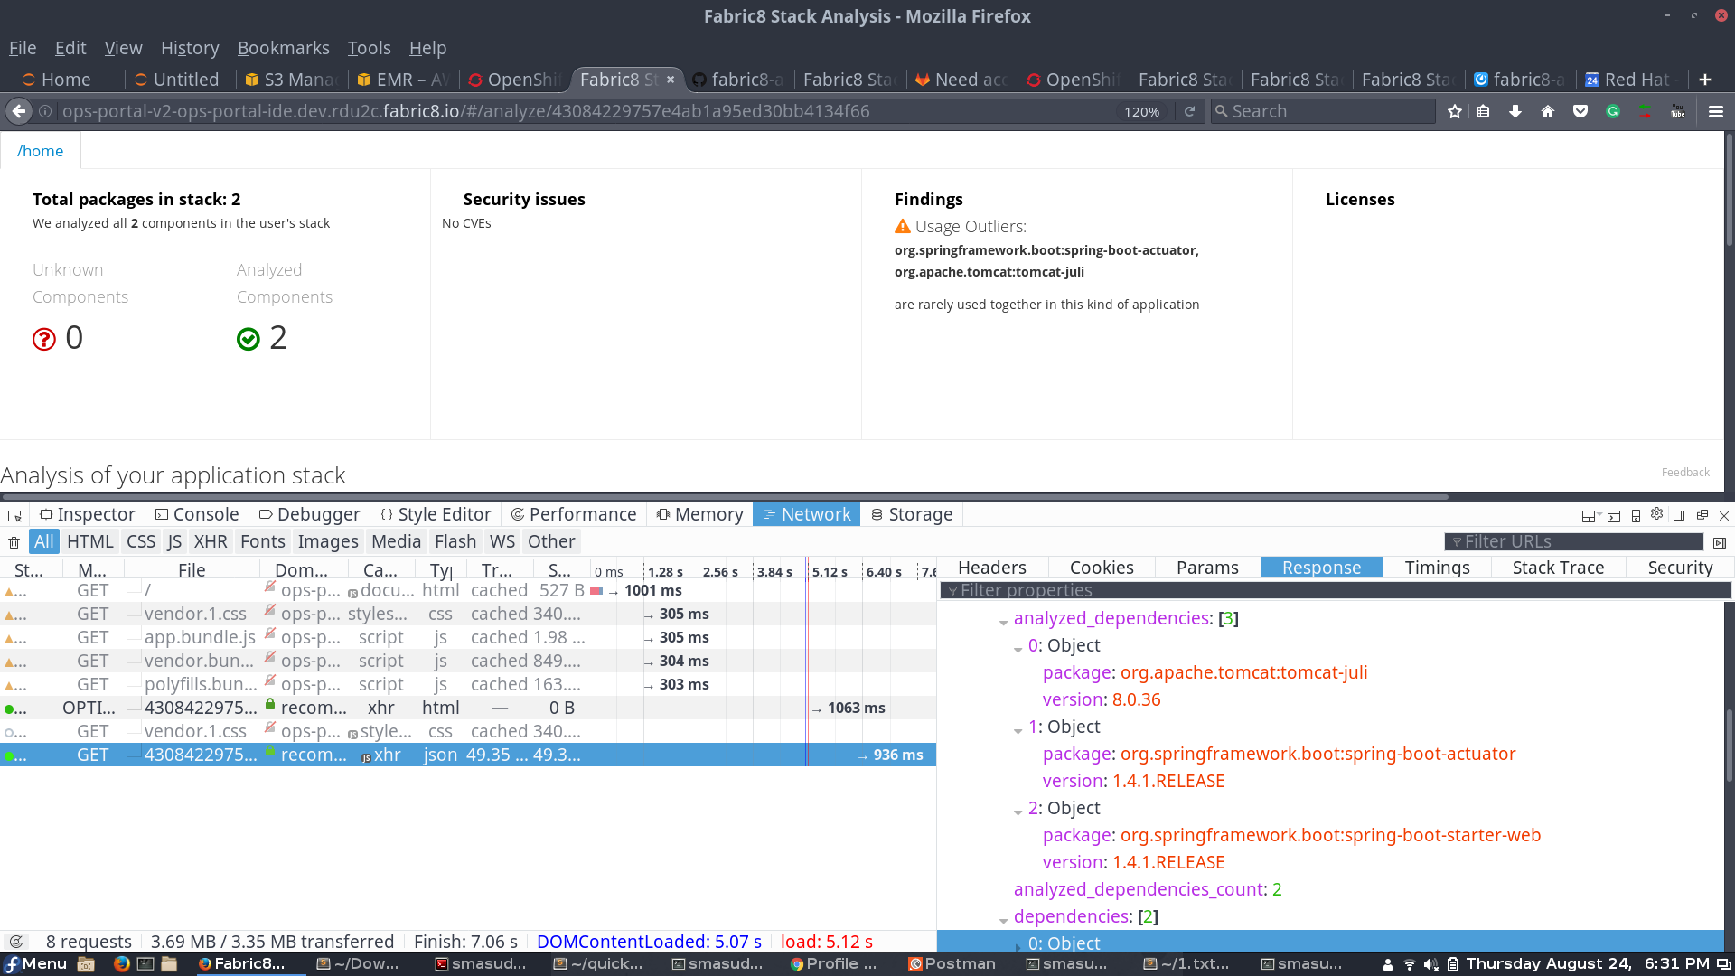Save the page to Pocket
Image resolution: width=1735 pixels, height=976 pixels.
tap(1580, 111)
